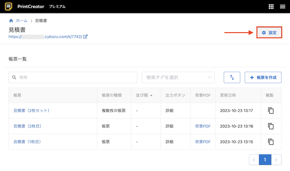Open the external link icon beside URL

coord(85,37)
